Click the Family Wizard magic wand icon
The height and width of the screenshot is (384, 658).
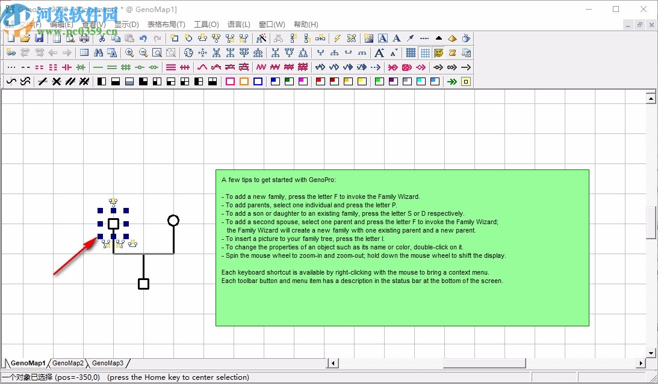coord(261,38)
